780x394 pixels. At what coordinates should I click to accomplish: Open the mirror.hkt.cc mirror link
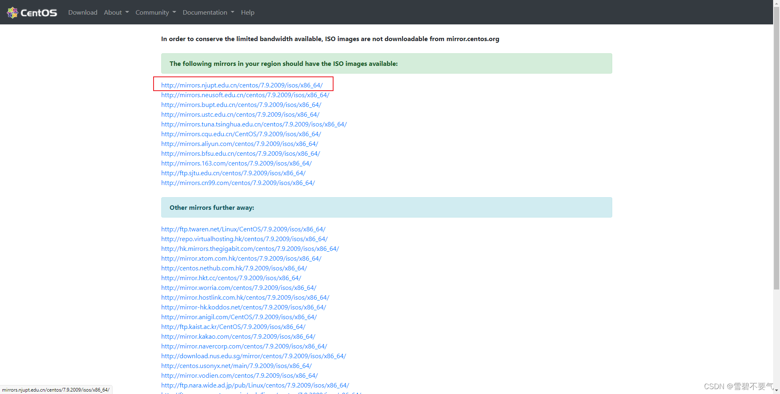[231, 278]
